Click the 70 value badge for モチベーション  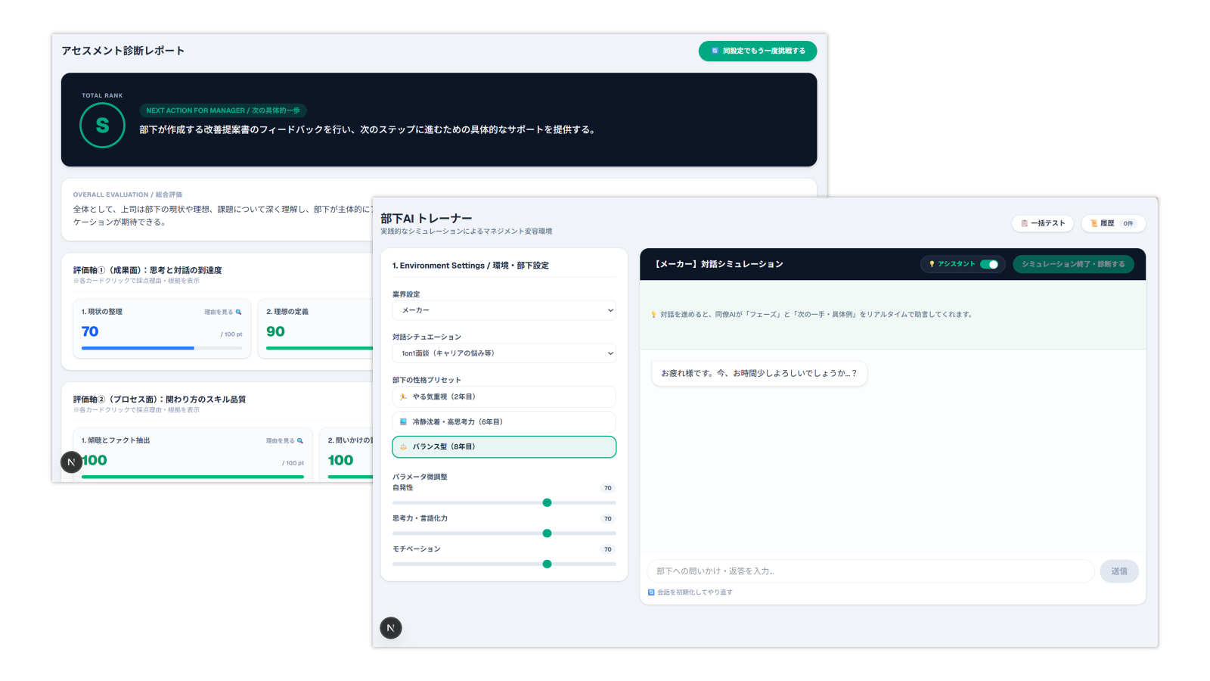click(608, 549)
